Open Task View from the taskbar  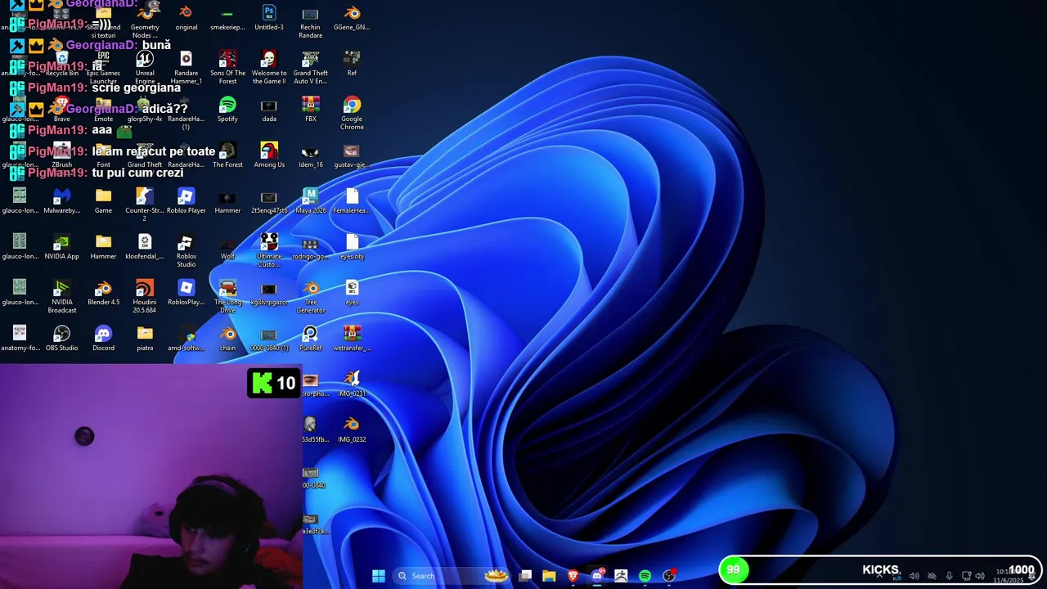coord(525,576)
